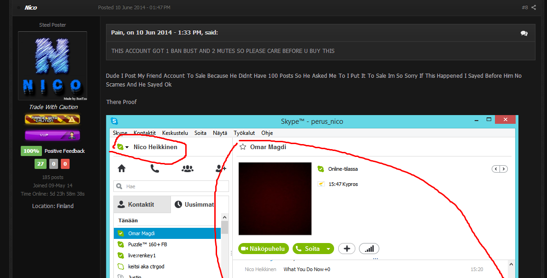Image resolution: width=547 pixels, height=278 pixels.
Task: Open the Skype menu
Action: (x=120, y=133)
